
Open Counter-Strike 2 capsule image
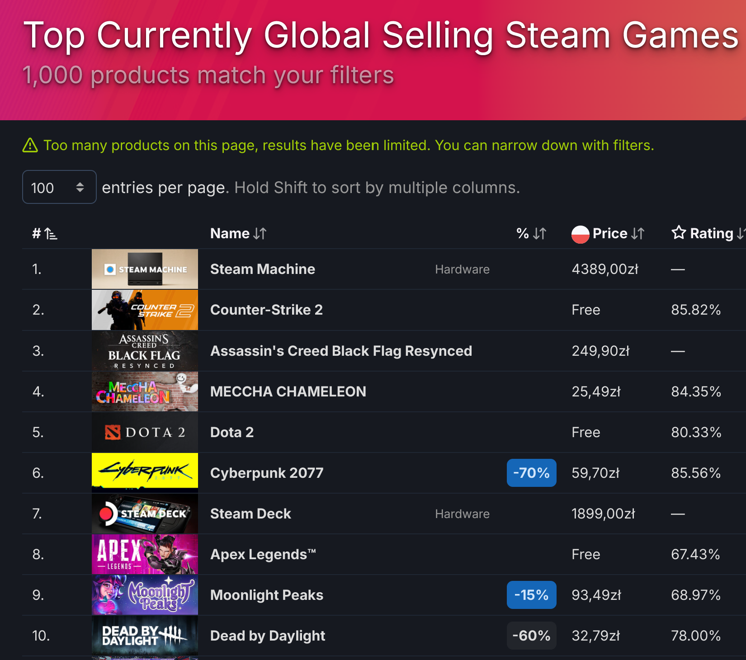coord(145,310)
